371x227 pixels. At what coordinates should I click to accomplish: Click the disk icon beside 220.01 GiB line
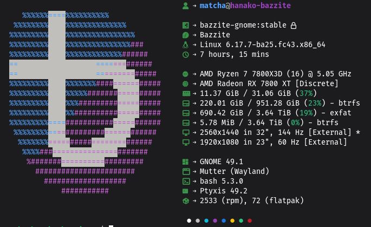186,103
